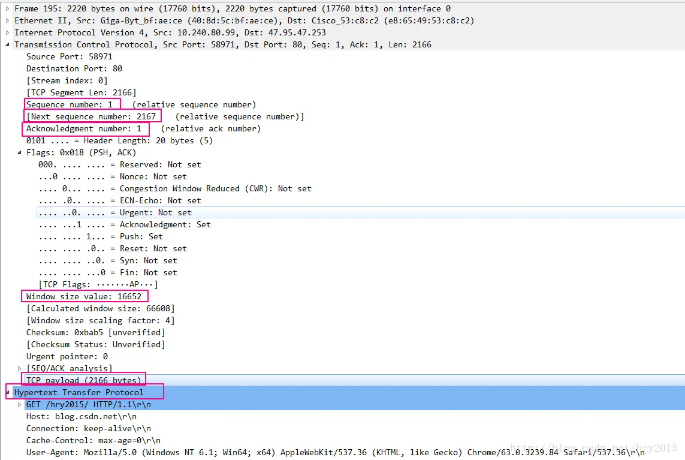Image resolution: width=685 pixels, height=460 pixels.
Task: Click the Dst: 47.95.47.253 text
Action: pos(285,33)
